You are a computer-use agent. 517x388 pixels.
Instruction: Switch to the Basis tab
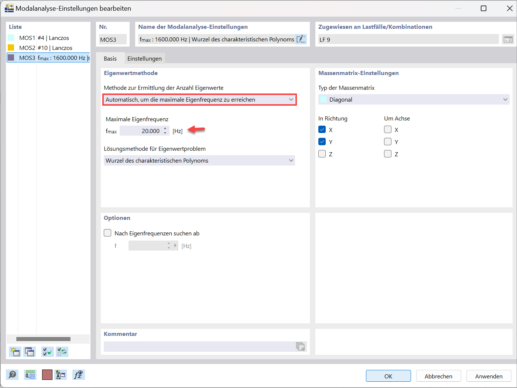pos(110,58)
